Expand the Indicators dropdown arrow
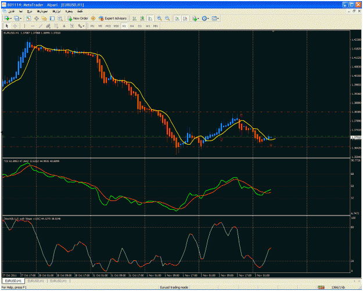Screen dimensions: 363x291 (x=199, y=19)
